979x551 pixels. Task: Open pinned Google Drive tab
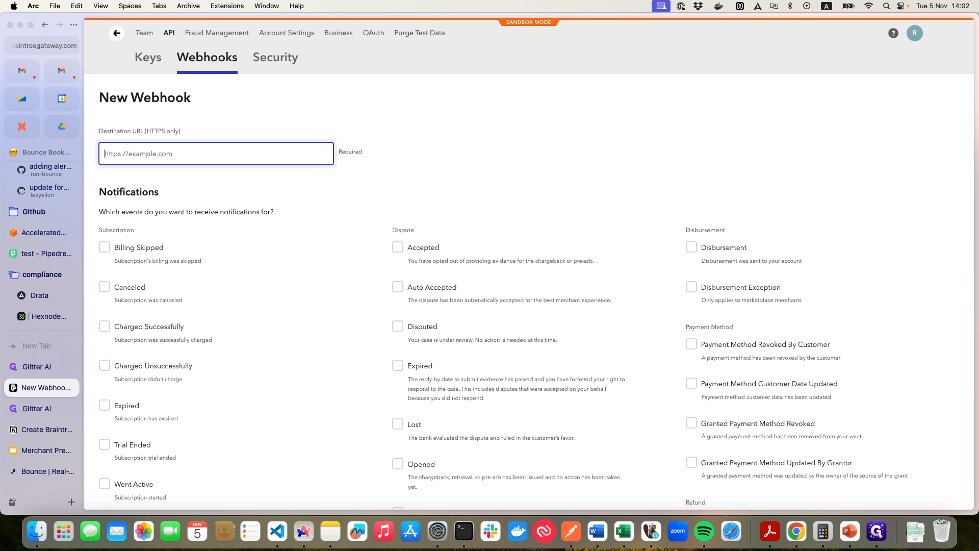coord(62,127)
